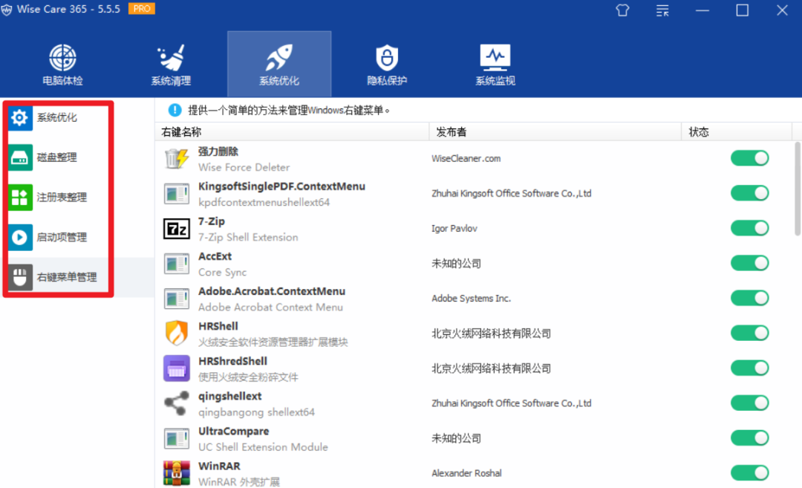Click the UC Shell Extension Module subtitle
Viewport: 802px width, 488px height.
pos(263,447)
